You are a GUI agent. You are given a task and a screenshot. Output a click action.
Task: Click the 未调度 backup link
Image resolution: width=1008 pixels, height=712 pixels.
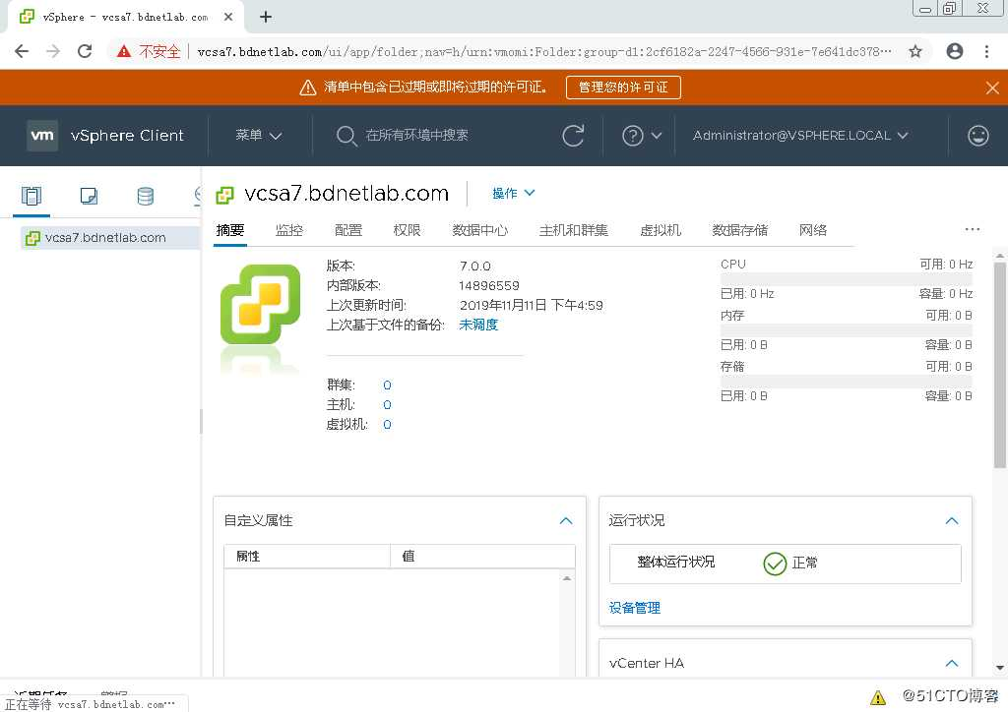pos(478,325)
